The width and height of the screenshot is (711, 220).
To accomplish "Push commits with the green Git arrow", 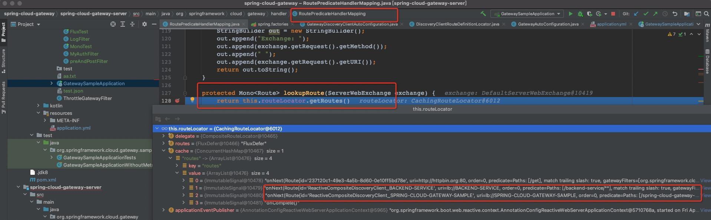I will [x=655, y=14].
